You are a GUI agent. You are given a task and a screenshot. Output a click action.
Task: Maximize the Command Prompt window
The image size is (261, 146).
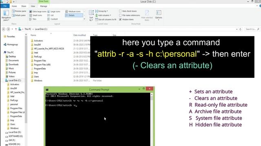click(144, 89)
